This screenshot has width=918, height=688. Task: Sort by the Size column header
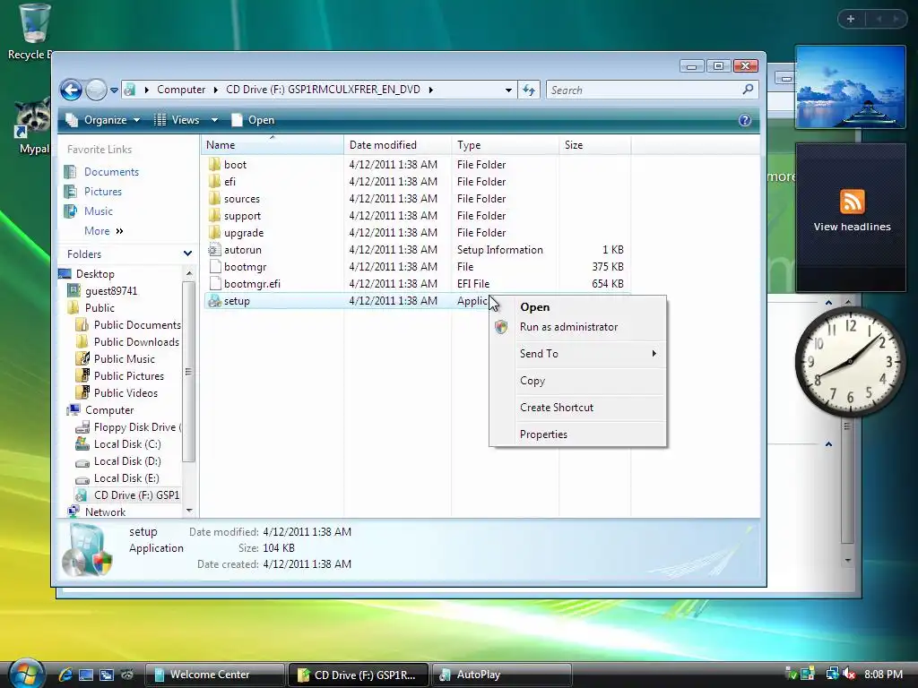(x=595, y=144)
